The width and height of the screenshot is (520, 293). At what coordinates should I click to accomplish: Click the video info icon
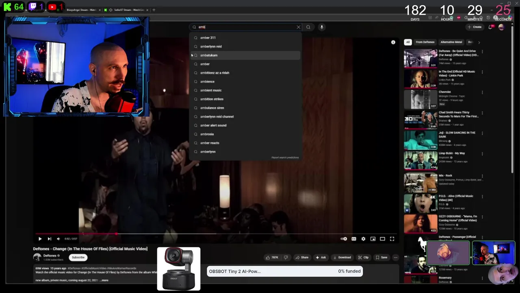coord(393,42)
